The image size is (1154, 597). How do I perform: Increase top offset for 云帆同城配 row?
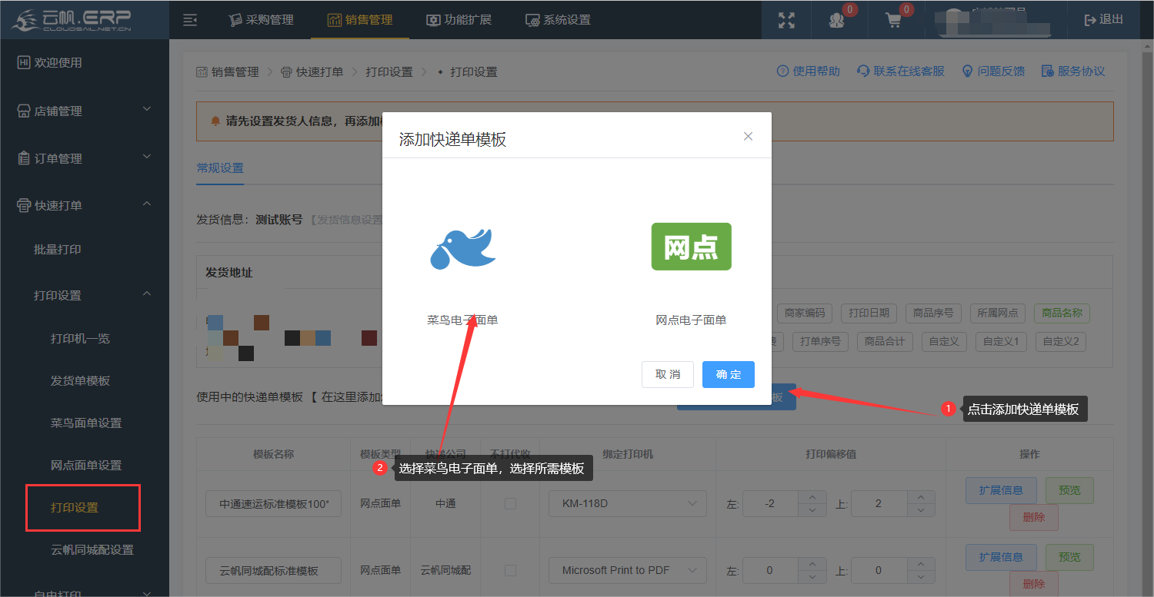tap(921, 564)
